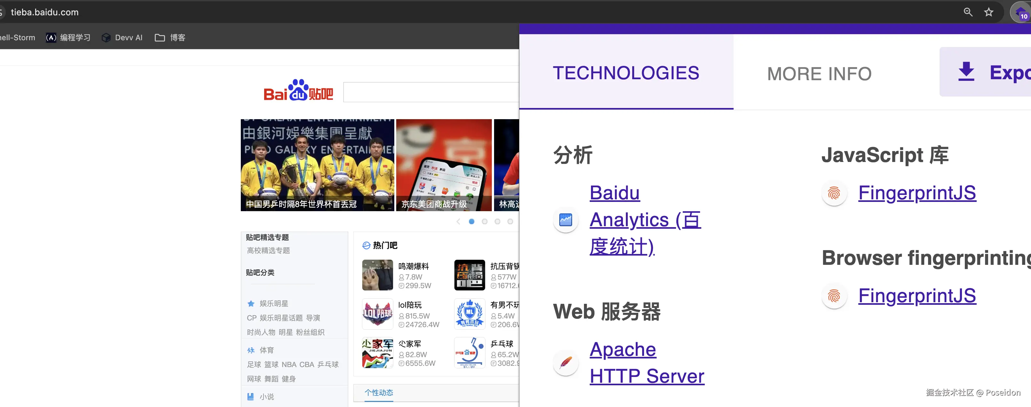Click the zoom magnifier icon in address bar
This screenshot has height=407, width=1031.
click(x=968, y=12)
